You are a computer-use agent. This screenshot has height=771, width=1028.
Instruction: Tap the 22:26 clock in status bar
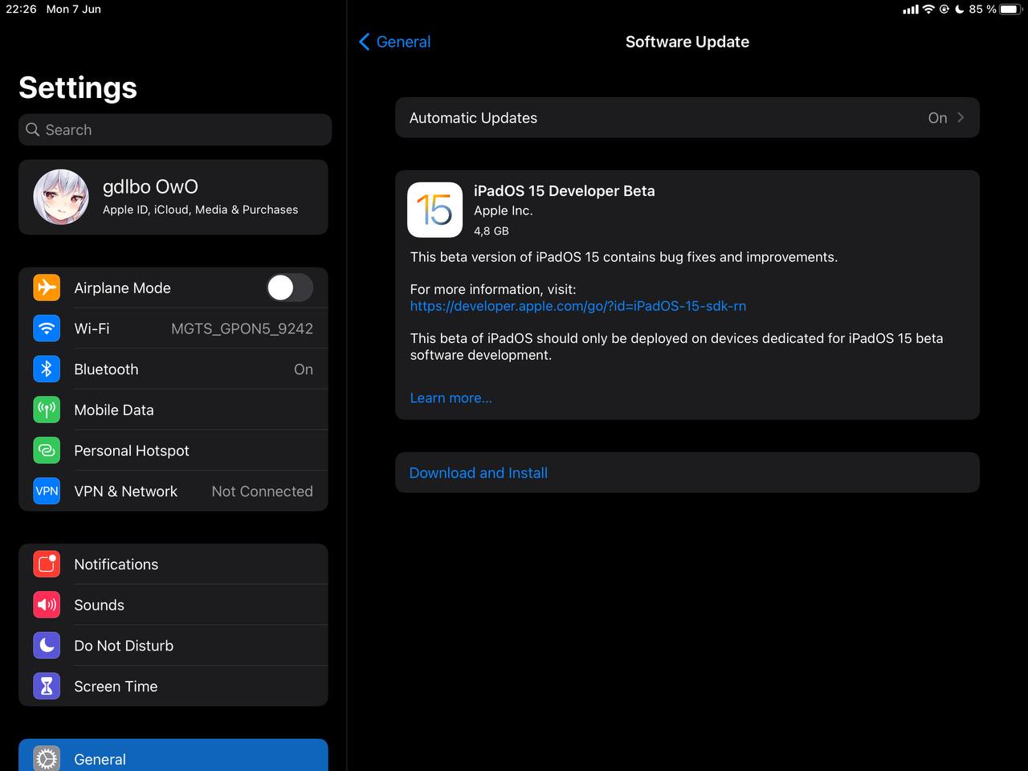[x=21, y=9]
